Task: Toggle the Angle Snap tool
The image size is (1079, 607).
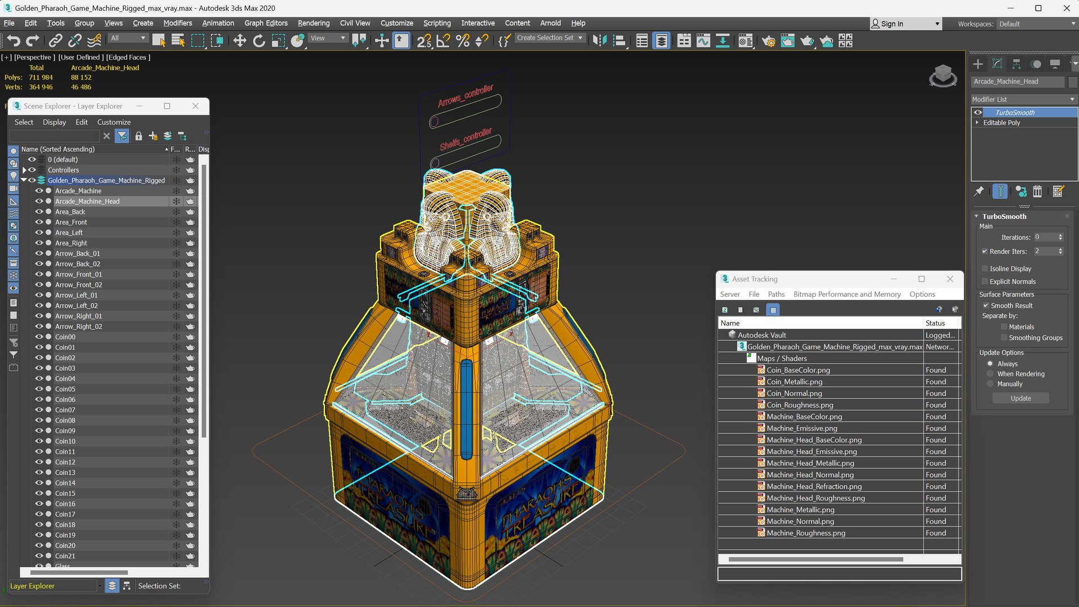Action: 443,40
